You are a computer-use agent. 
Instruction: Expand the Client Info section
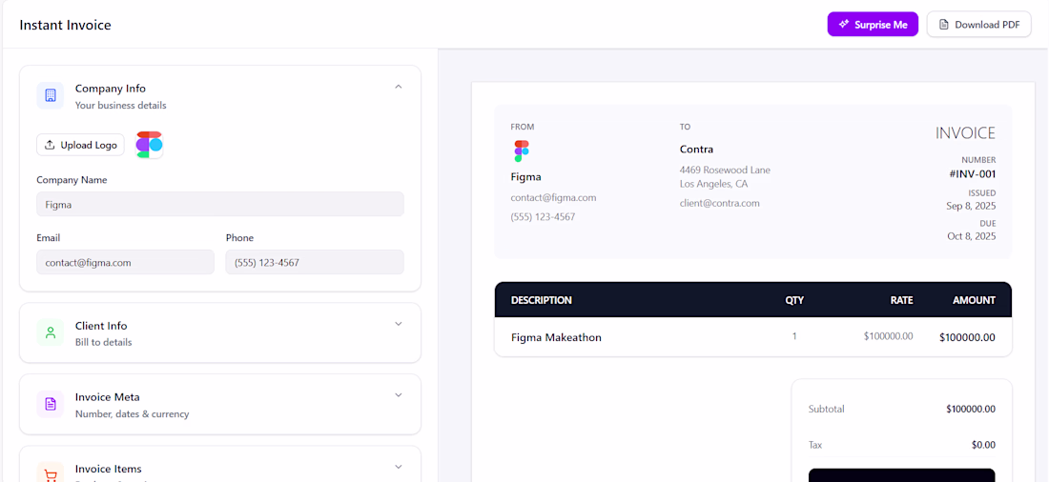coord(399,324)
